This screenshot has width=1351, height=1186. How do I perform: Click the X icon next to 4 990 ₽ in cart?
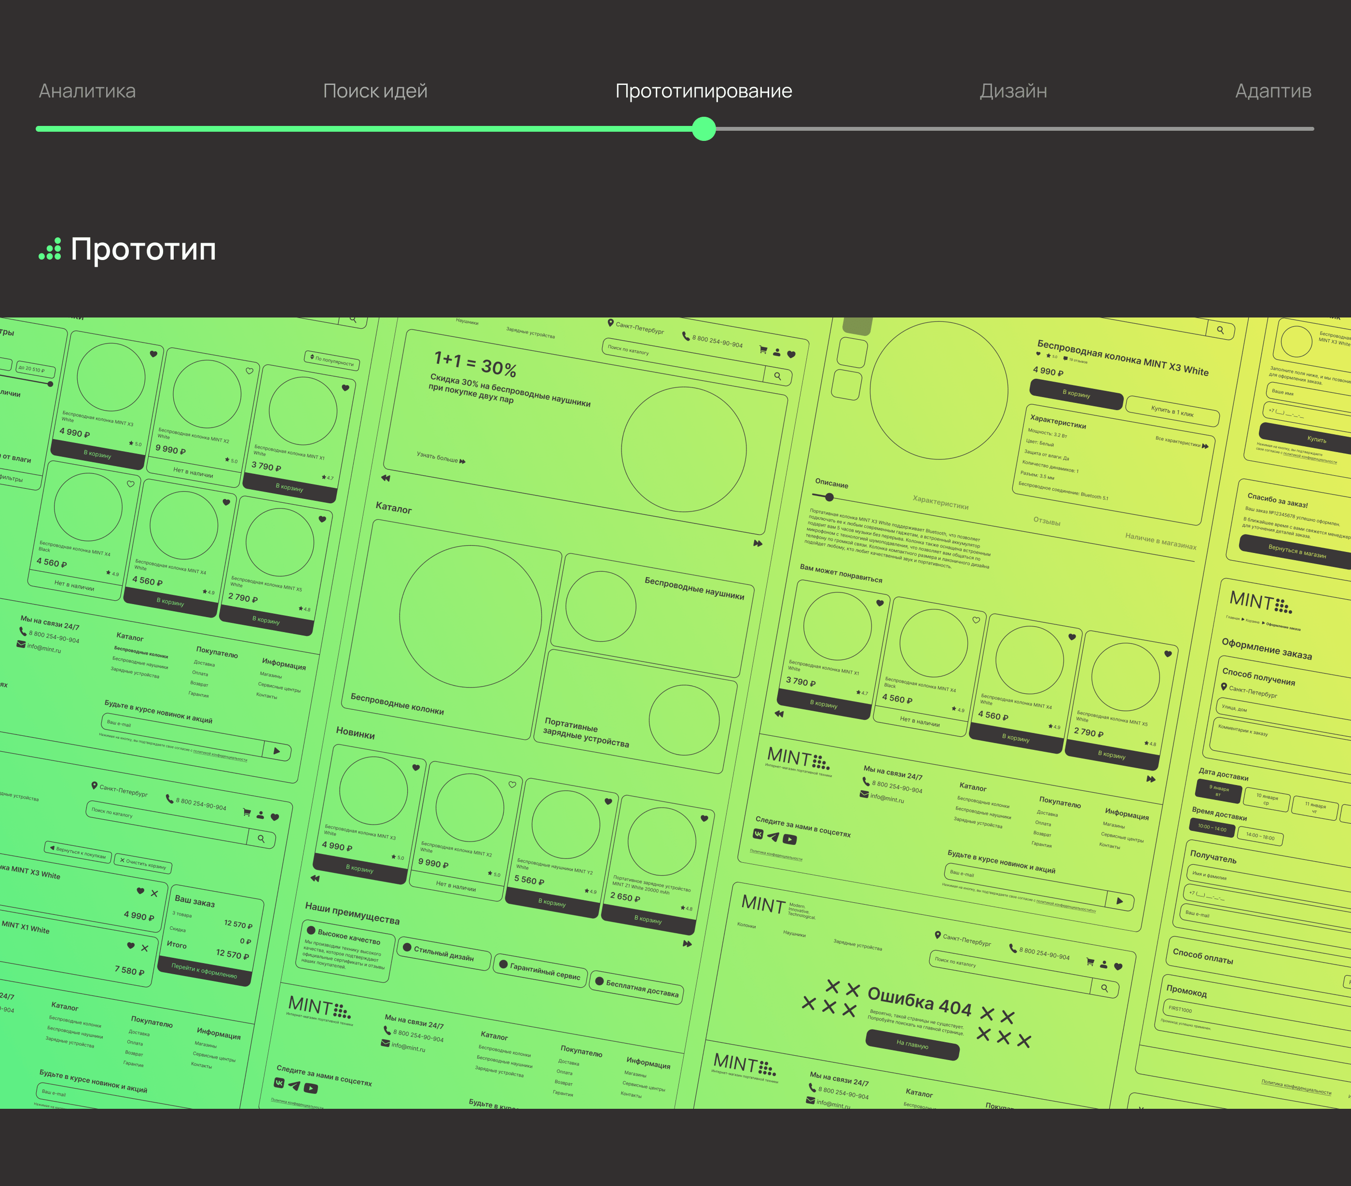(x=154, y=893)
